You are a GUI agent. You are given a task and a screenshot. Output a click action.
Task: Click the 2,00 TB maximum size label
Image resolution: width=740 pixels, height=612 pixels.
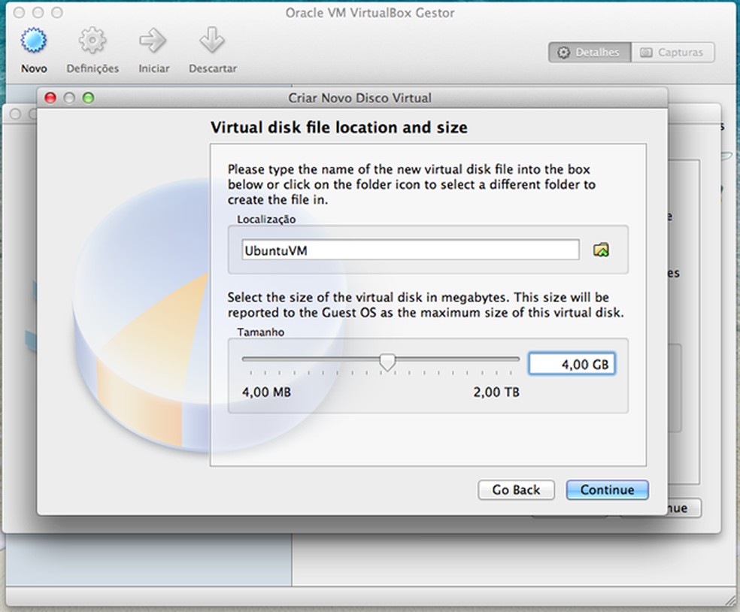coord(496,392)
